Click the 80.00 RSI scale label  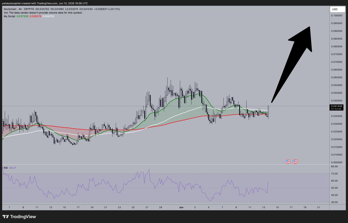coord(335,167)
